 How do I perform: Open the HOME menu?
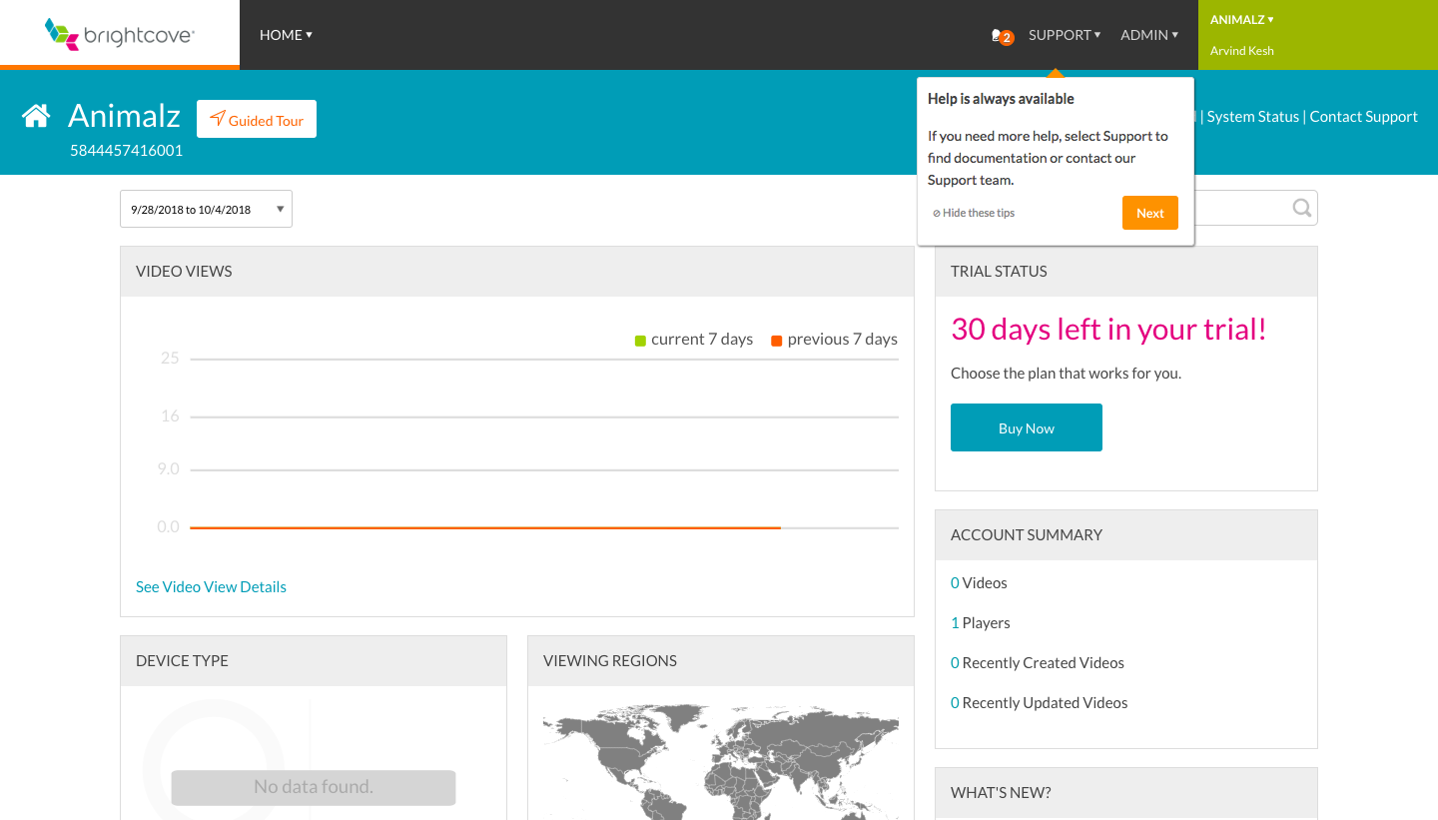(x=286, y=35)
